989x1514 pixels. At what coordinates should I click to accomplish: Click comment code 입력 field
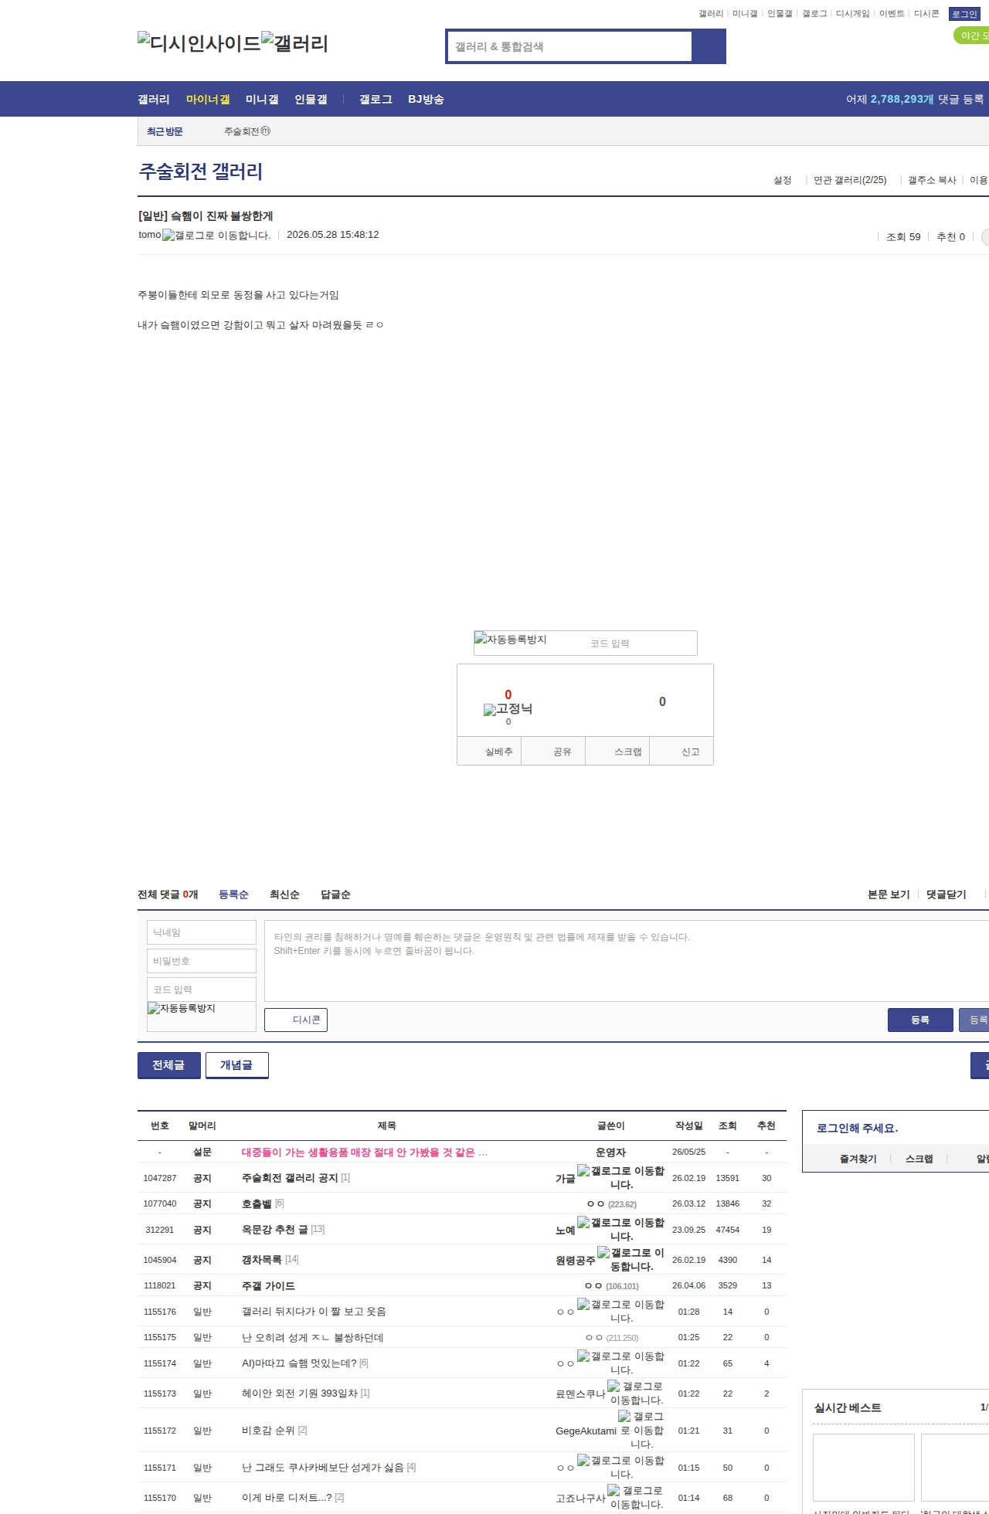click(202, 990)
